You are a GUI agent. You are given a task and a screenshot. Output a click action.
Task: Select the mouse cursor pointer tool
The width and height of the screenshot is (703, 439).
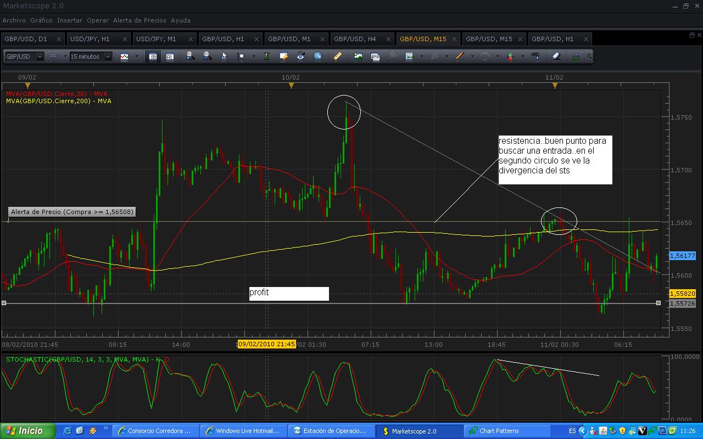pyautogui.click(x=224, y=56)
